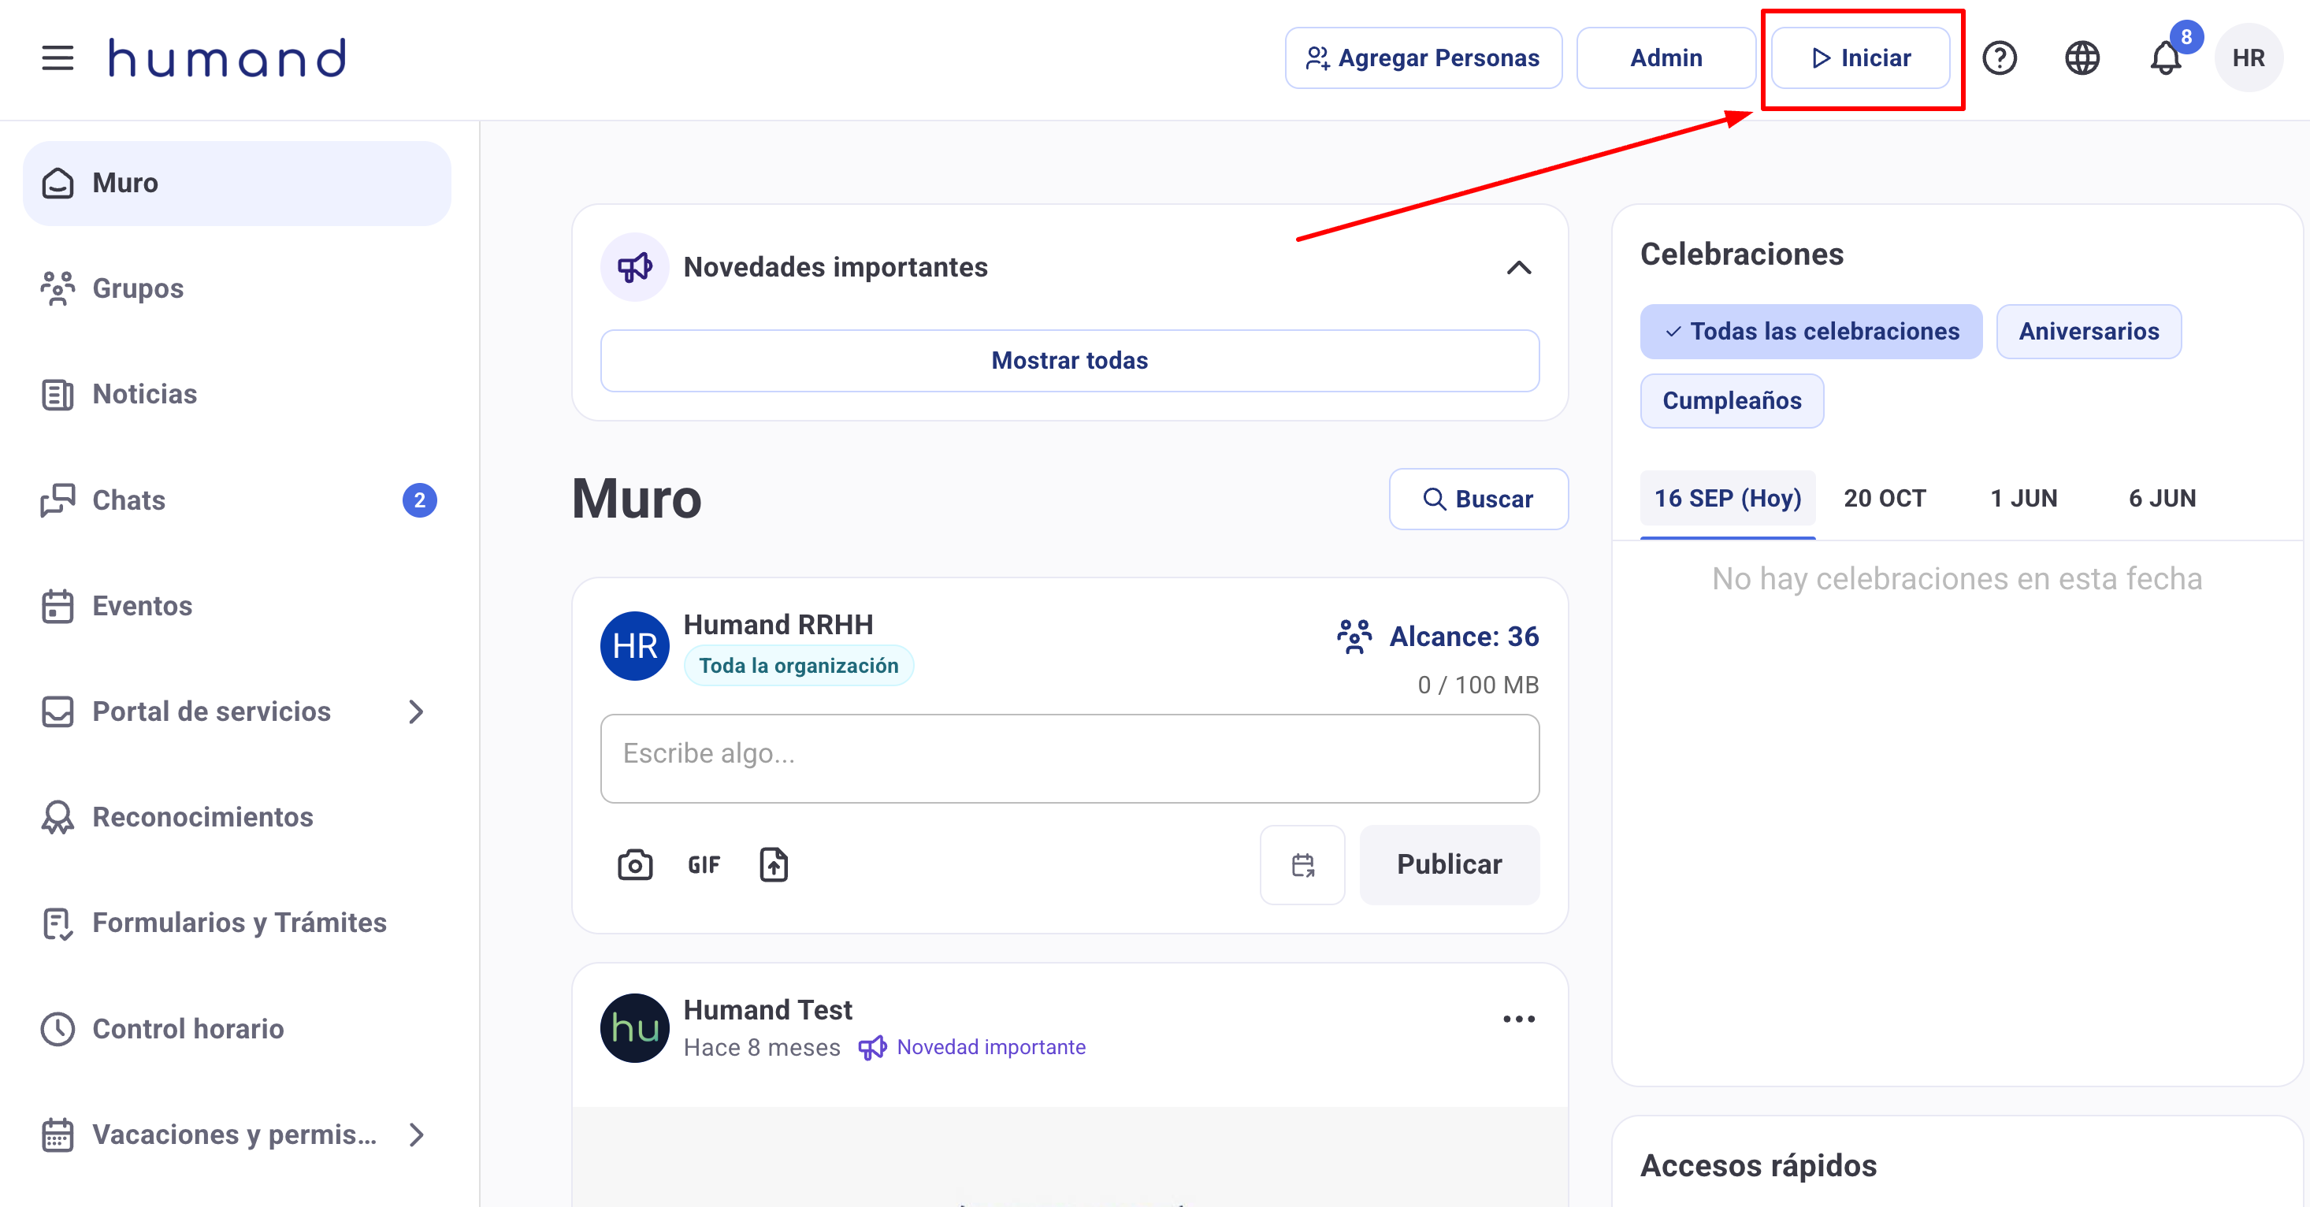Open the three-dot menu on Humand Test post

1519,1019
